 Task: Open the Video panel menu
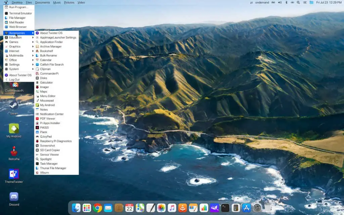pos(81,2)
